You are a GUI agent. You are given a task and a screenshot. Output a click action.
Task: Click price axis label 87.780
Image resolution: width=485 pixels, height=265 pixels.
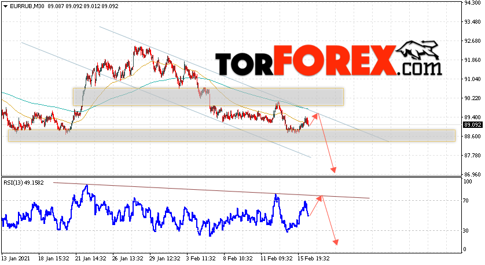tap(472, 156)
